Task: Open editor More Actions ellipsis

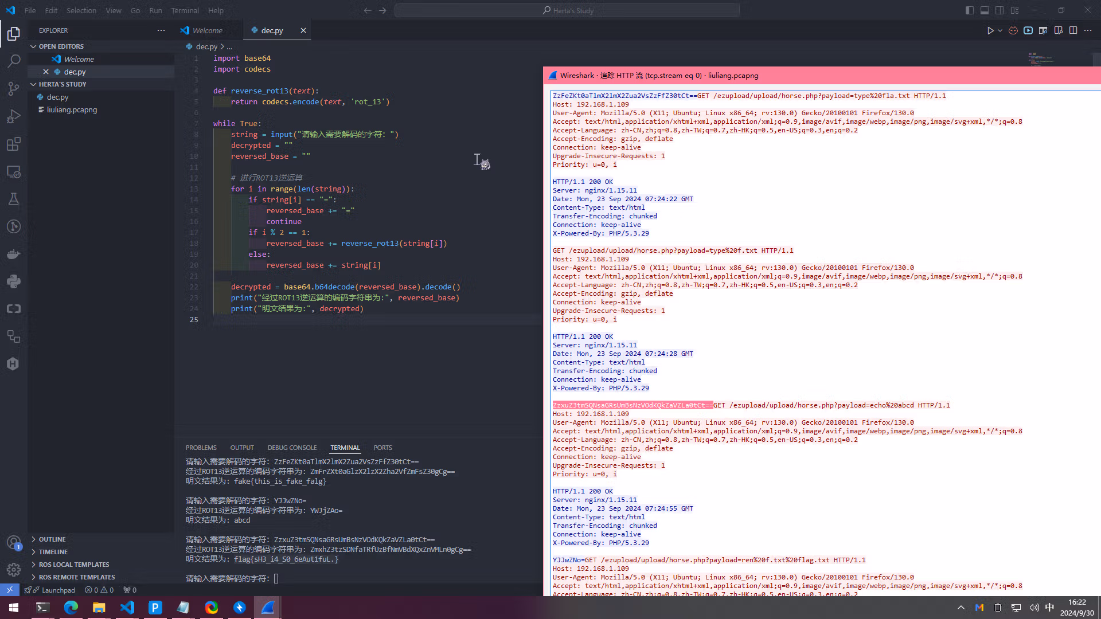Action: pos(1088,30)
